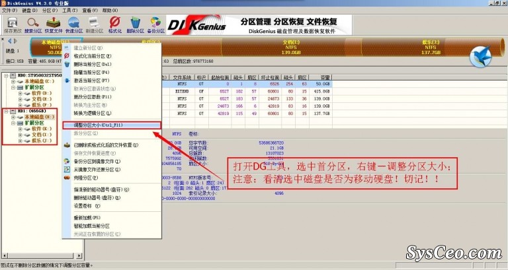Choose 隐藏当前分区 (F4) in the context menu
The width and height of the screenshot is (508, 270).
[x=112, y=73]
